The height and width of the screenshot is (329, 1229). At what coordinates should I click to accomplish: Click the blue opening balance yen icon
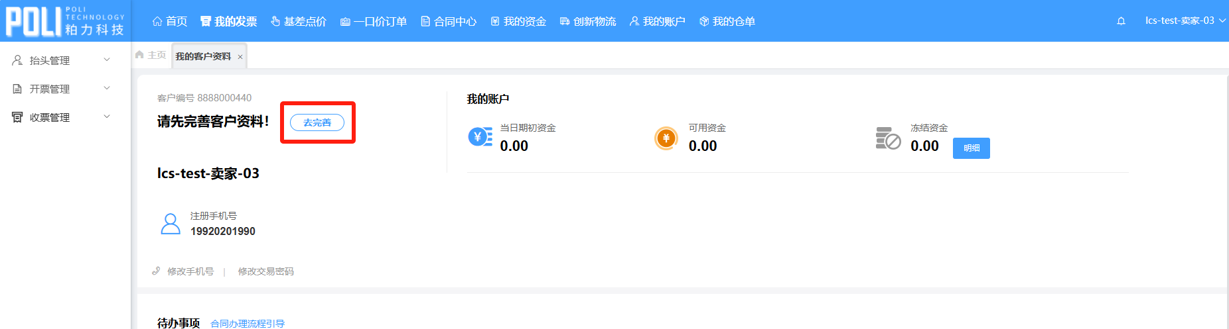[x=480, y=137]
